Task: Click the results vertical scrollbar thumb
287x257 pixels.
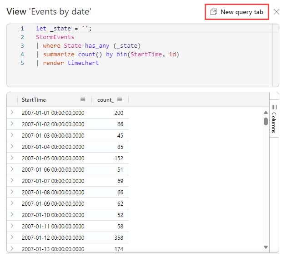Action: 266,122
